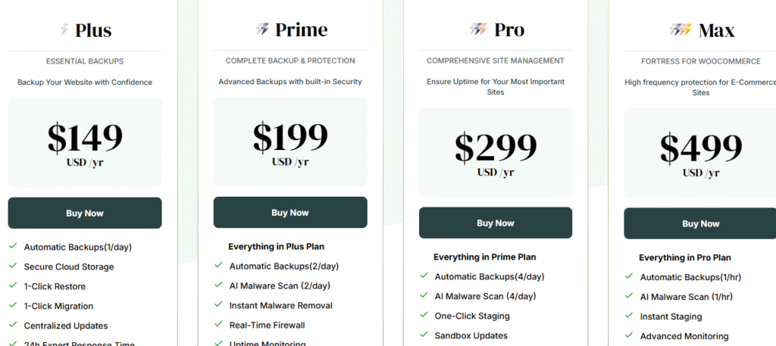Viewport: 776px width, 346px height.
Task: Buy the Plus plan now
Action: pos(85,213)
